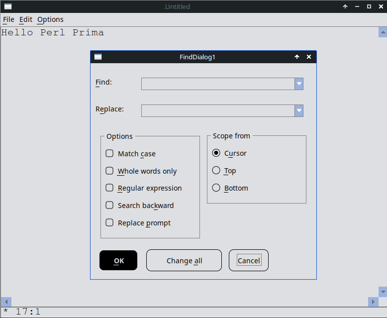387x318 pixels.
Task: Expand the Find history dropdown
Action: click(299, 84)
